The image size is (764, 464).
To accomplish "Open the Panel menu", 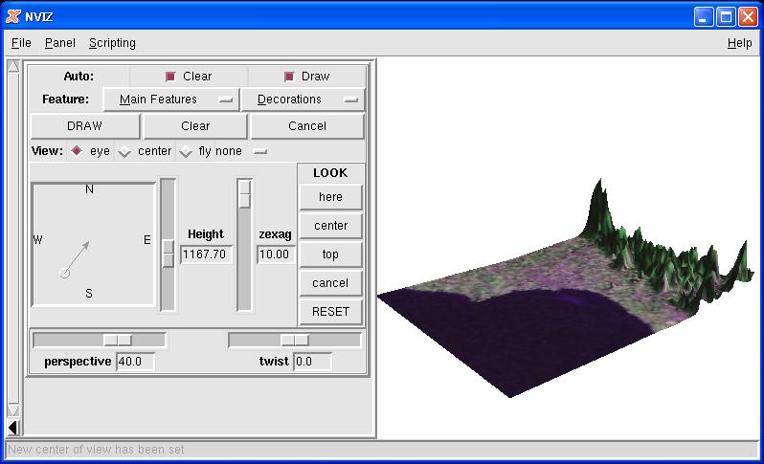I will point(60,43).
